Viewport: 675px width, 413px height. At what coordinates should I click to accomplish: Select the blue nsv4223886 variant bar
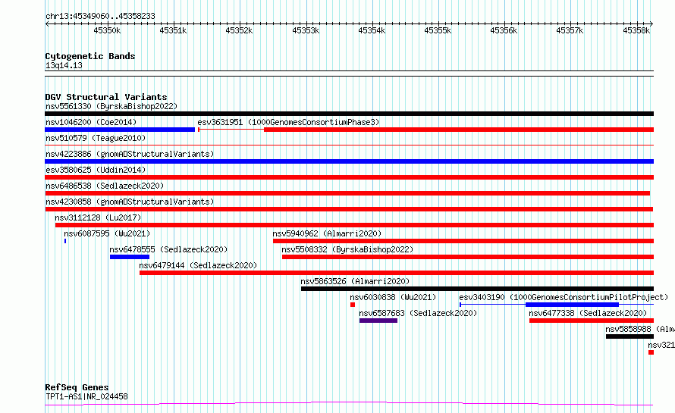pos(349,161)
